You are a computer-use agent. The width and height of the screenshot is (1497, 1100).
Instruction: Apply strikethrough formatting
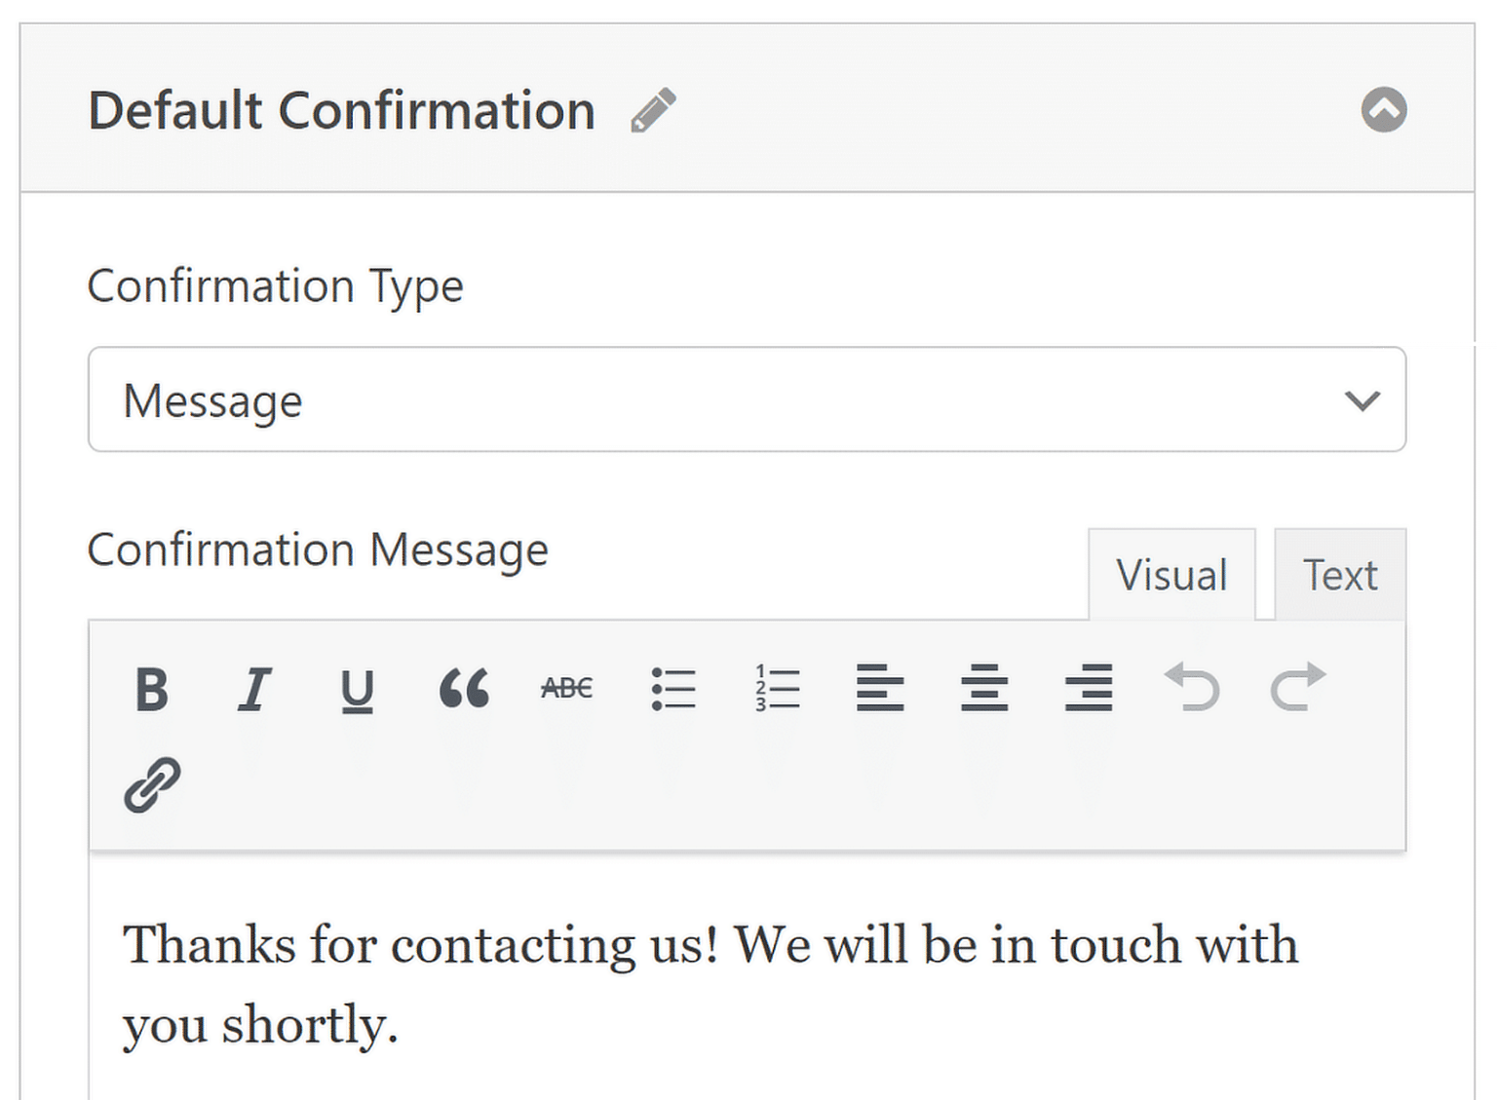(566, 687)
